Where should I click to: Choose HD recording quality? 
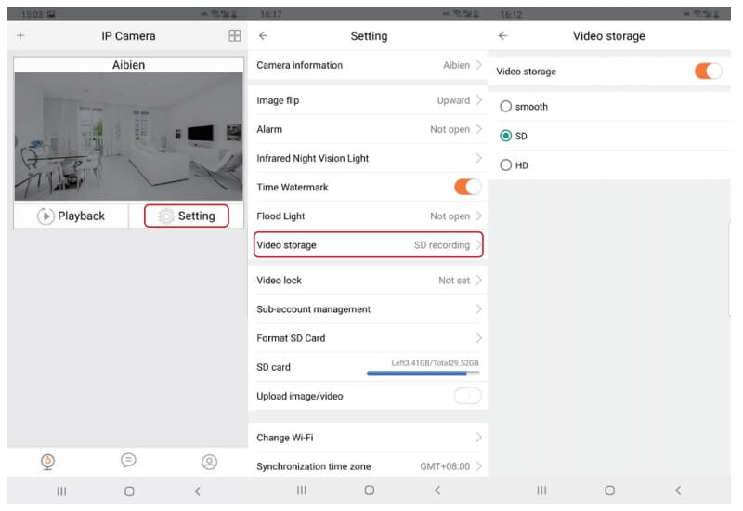(x=506, y=165)
